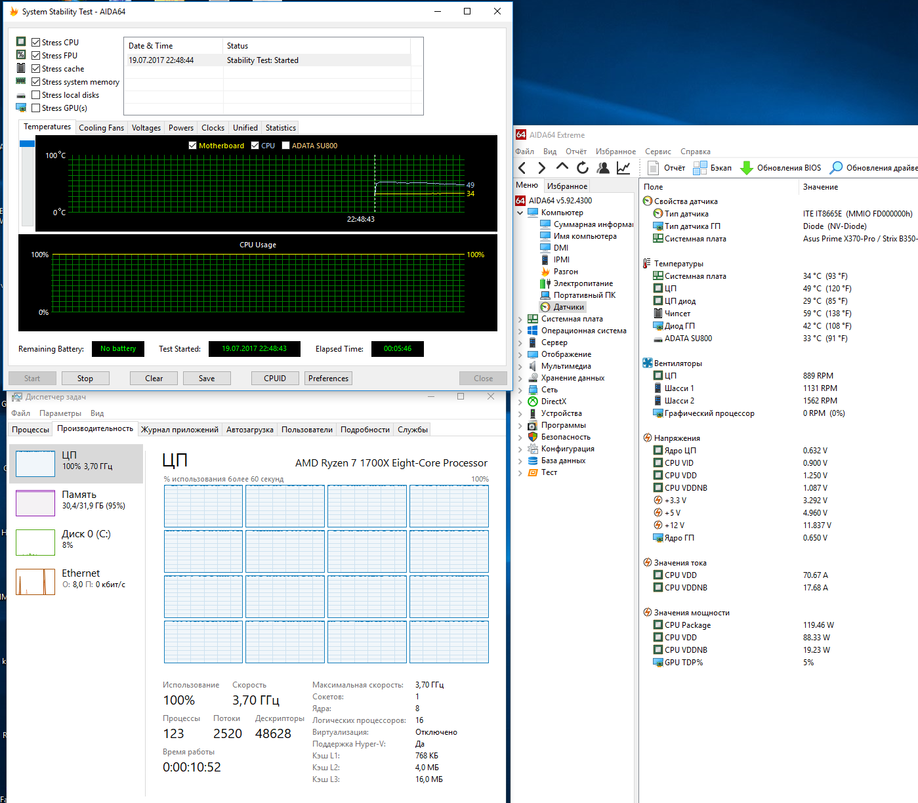Toggle Stress system memory checkbox
The height and width of the screenshot is (803, 918).
(36, 82)
